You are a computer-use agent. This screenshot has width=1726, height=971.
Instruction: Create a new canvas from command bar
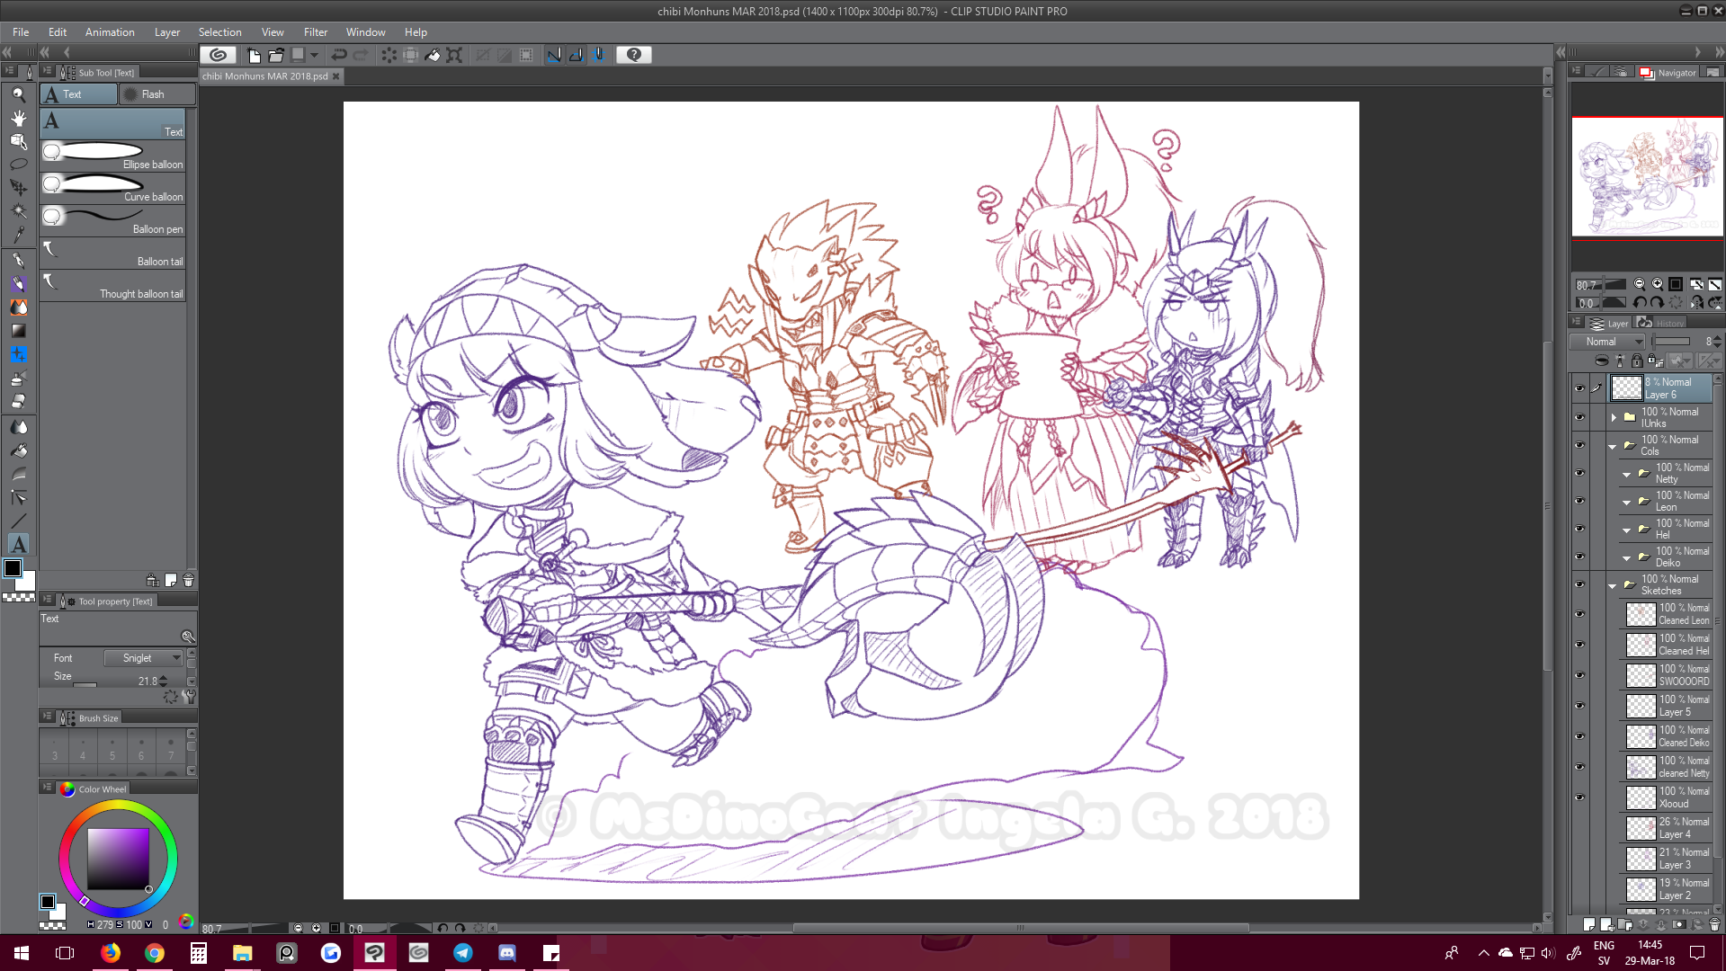pyautogui.click(x=255, y=55)
